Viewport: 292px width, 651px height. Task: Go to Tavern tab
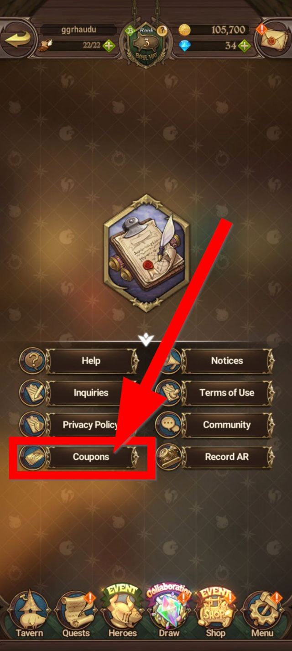tap(29, 614)
